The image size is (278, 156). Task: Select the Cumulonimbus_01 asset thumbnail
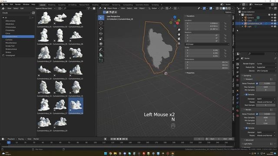pos(44,19)
